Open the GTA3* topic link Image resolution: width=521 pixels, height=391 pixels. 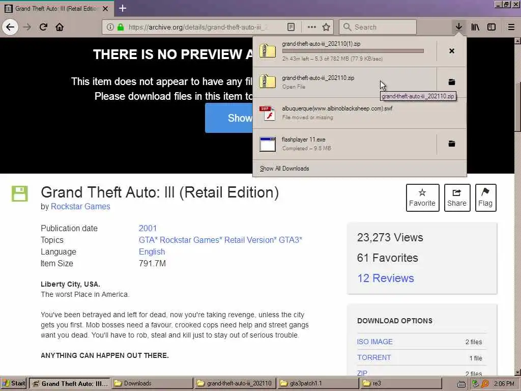291,240
